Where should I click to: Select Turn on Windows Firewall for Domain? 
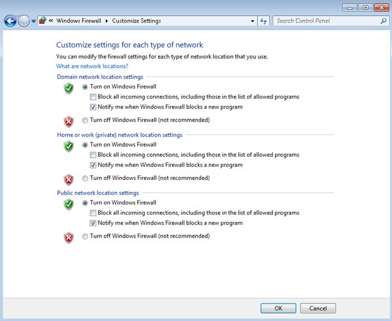[85, 87]
